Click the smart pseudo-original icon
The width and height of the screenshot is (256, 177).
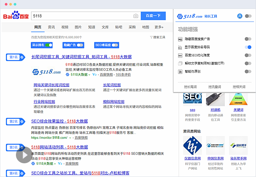pyautogui.click(x=180, y=72)
